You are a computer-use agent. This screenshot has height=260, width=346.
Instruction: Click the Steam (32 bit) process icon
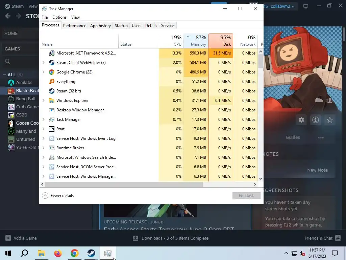[x=52, y=91]
